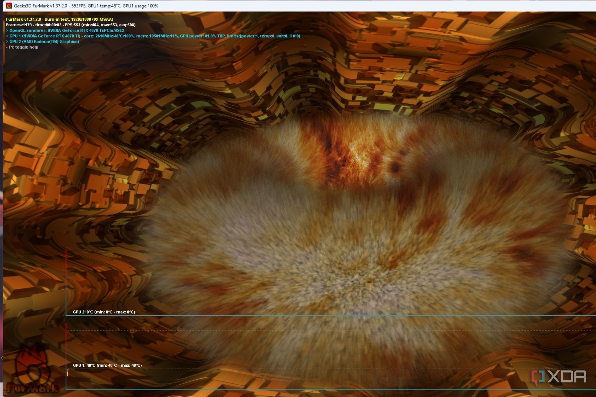Toggle the GPU 1 temperature readout line
Screen dimensions: 596x397
click(x=107, y=366)
